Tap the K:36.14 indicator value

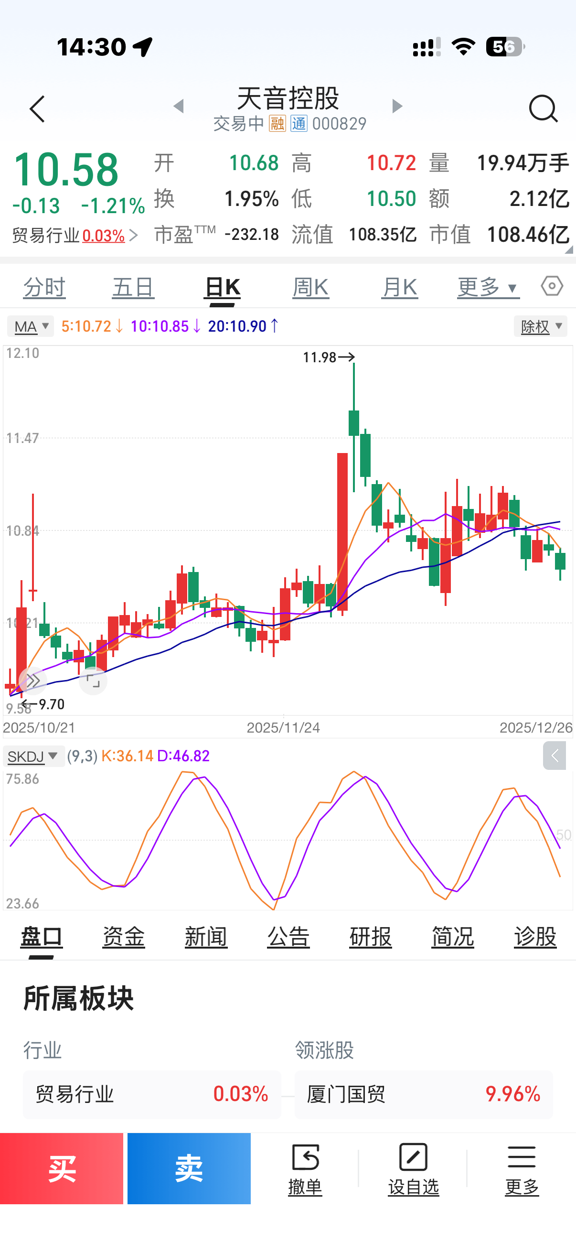click(127, 756)
